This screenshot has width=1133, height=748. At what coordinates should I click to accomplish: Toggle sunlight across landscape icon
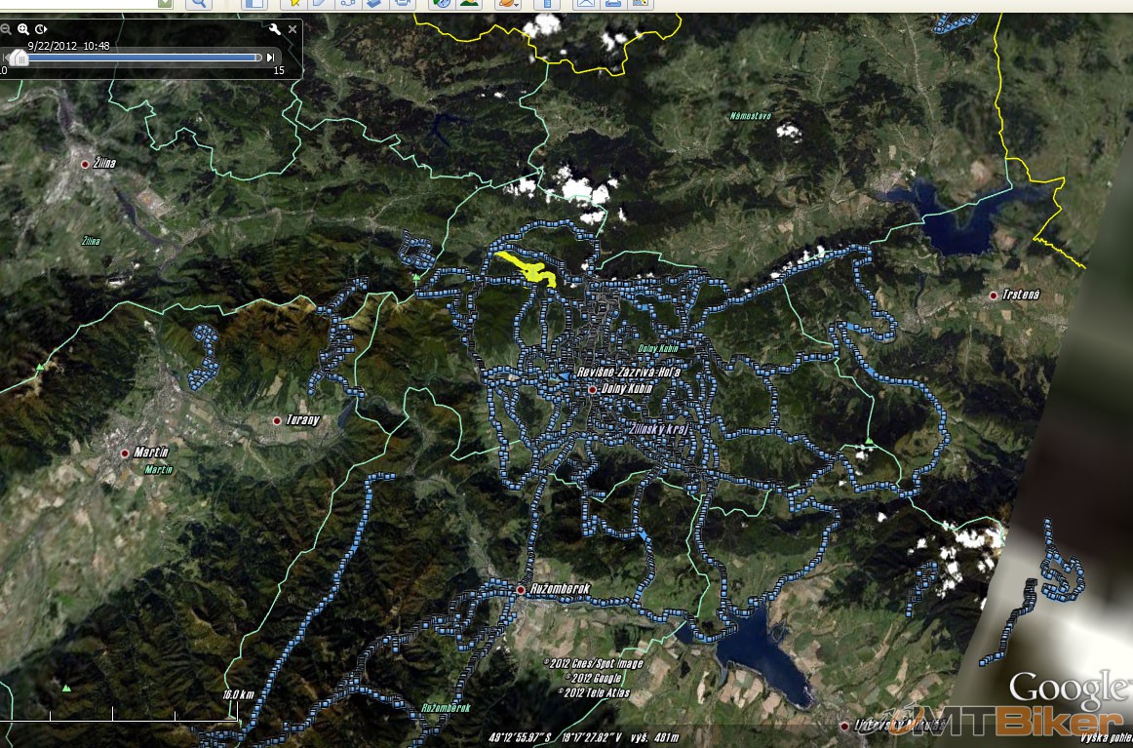click(469, 4)
